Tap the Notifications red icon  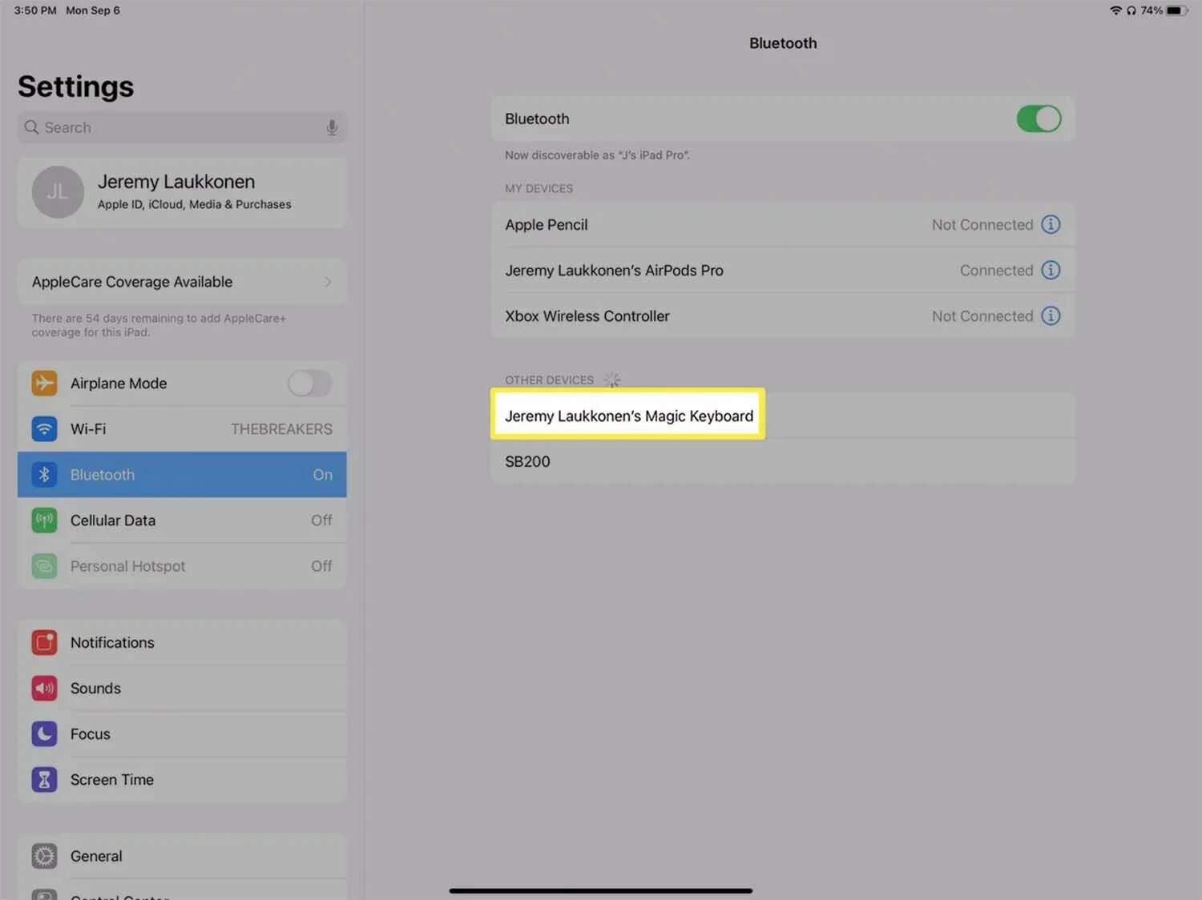[44, 642]
